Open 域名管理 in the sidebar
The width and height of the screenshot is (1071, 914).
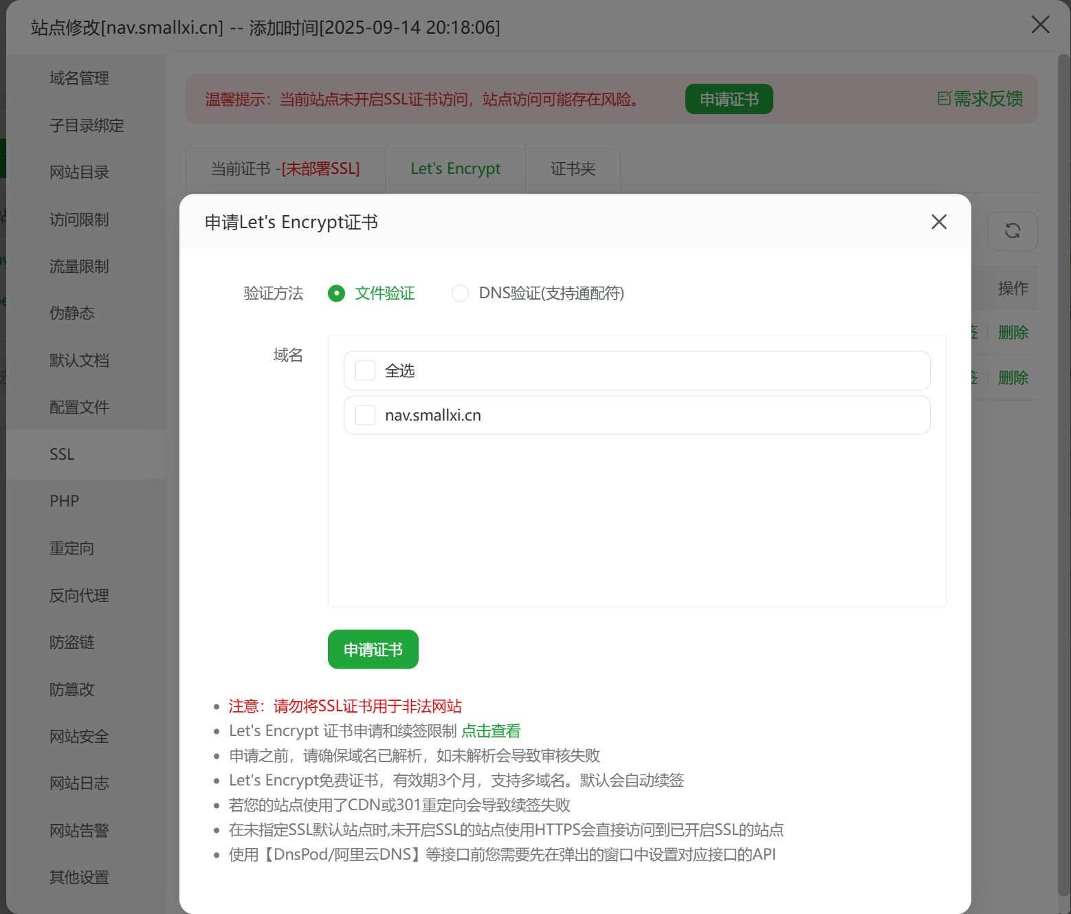coord(79,78)
